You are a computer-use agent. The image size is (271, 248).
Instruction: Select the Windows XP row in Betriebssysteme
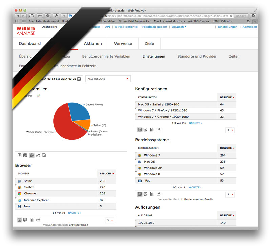[x=186, y=168]
